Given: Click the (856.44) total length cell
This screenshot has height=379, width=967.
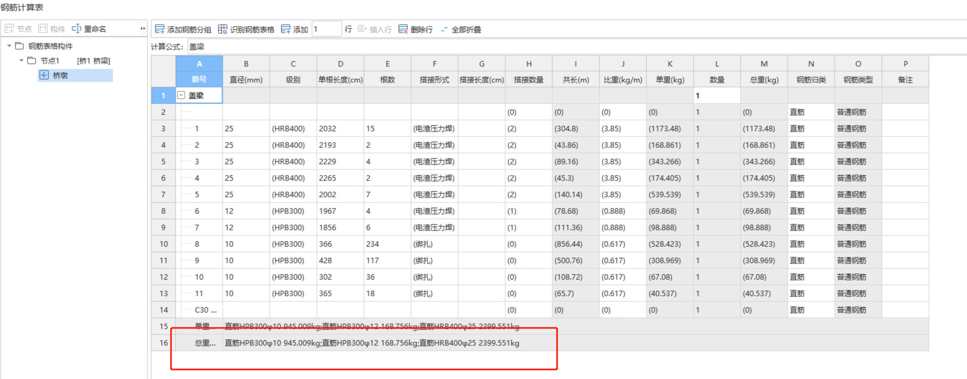Looking at the screenshot, I should pos(576,244).
